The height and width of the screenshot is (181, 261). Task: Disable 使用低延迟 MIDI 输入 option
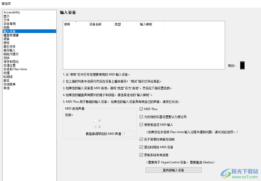pyautogui.click(x=141, y=124)
